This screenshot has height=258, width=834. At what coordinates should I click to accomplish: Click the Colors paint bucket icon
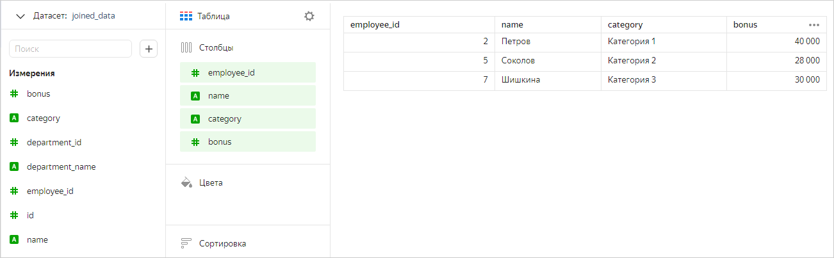tap(186, 182)
